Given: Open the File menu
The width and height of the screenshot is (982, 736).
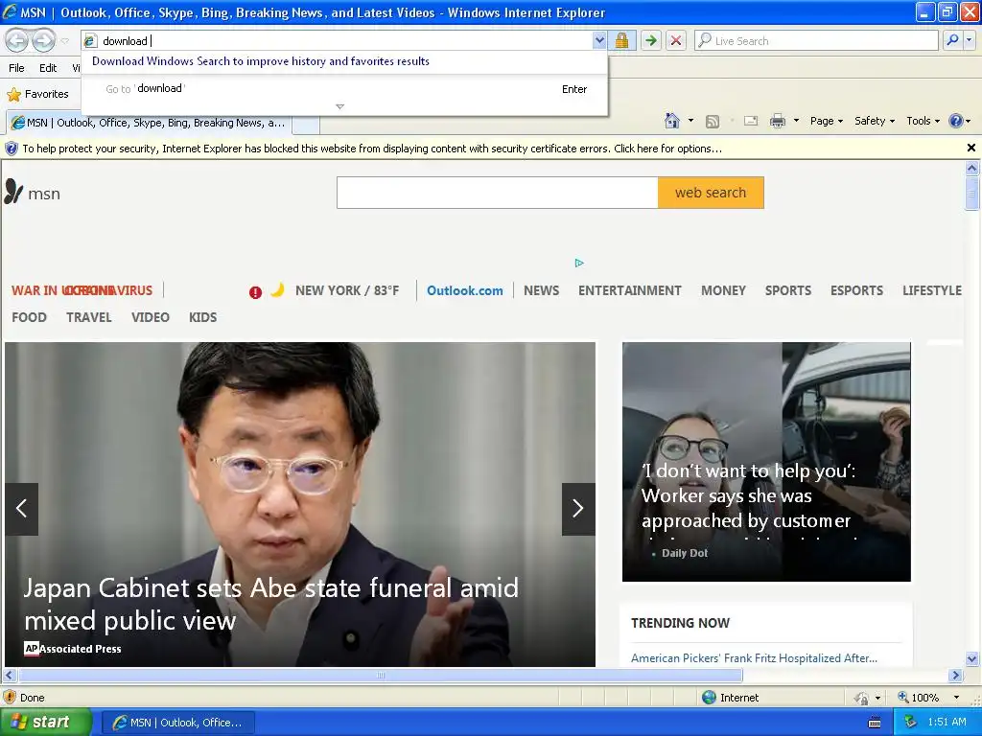Looking at the screenshot, I should tap(17, 68).
